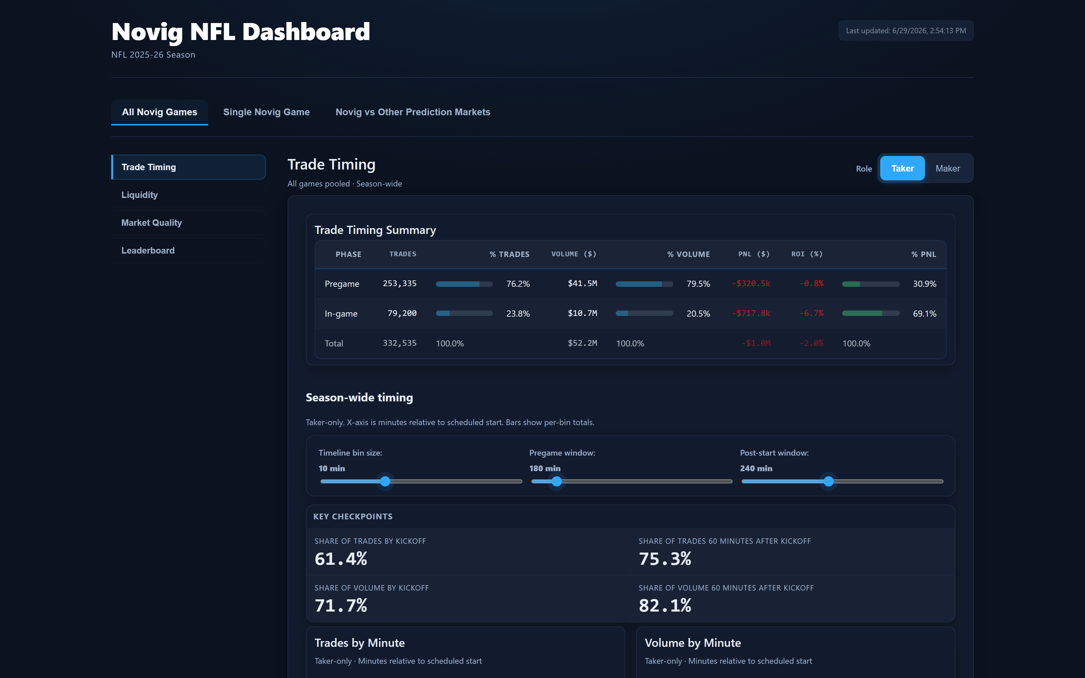Screen dimensions: 1085x678
Task: Open the Market Quality sidebar section
Action: click(x=188, y=223)
